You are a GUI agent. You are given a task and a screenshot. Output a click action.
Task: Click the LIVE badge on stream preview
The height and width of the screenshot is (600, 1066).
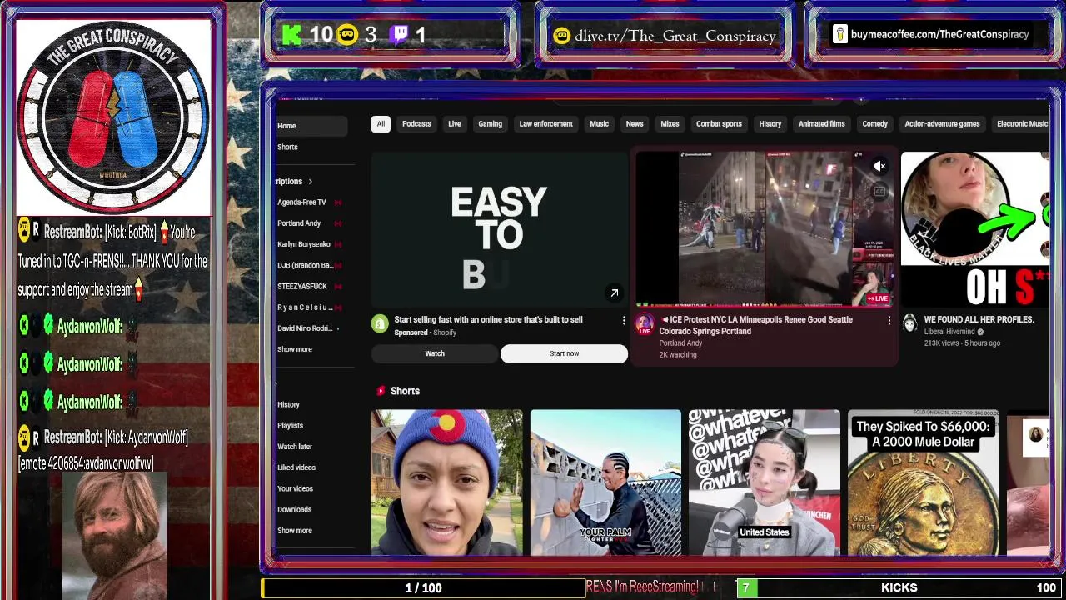point(878,298)
